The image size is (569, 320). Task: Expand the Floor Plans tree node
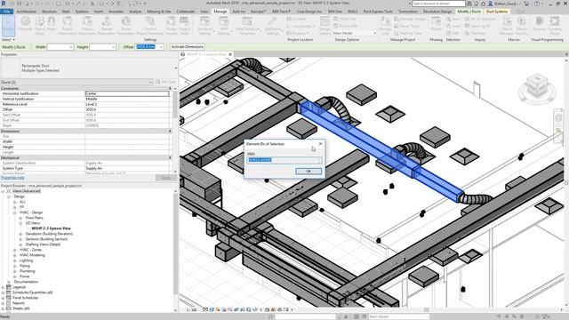[20, 218]
